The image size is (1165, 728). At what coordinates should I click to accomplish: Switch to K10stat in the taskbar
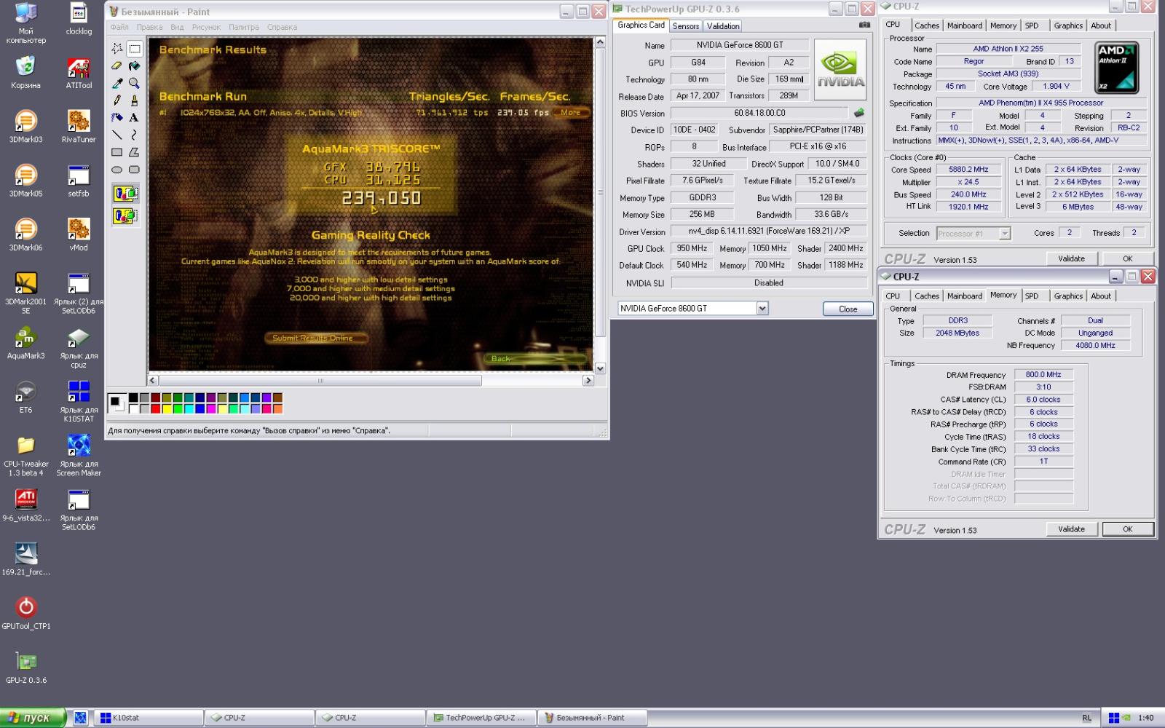pos(149,718)
